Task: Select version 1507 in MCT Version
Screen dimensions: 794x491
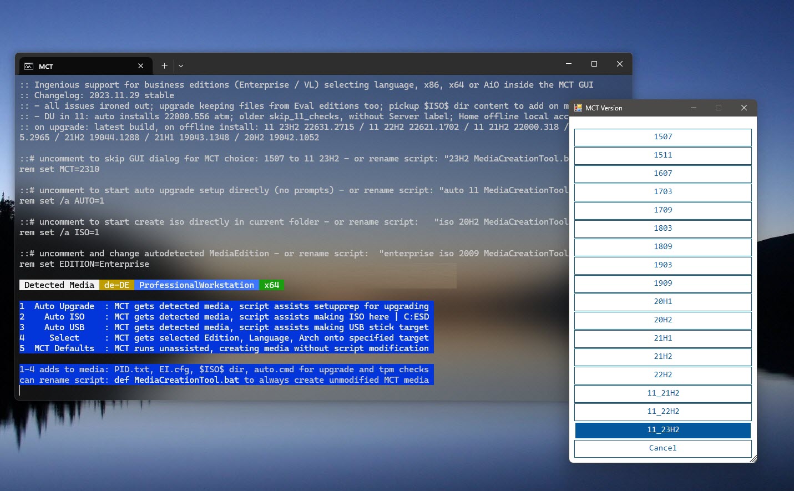Action: pyautogui.click(x=662, y=137)
